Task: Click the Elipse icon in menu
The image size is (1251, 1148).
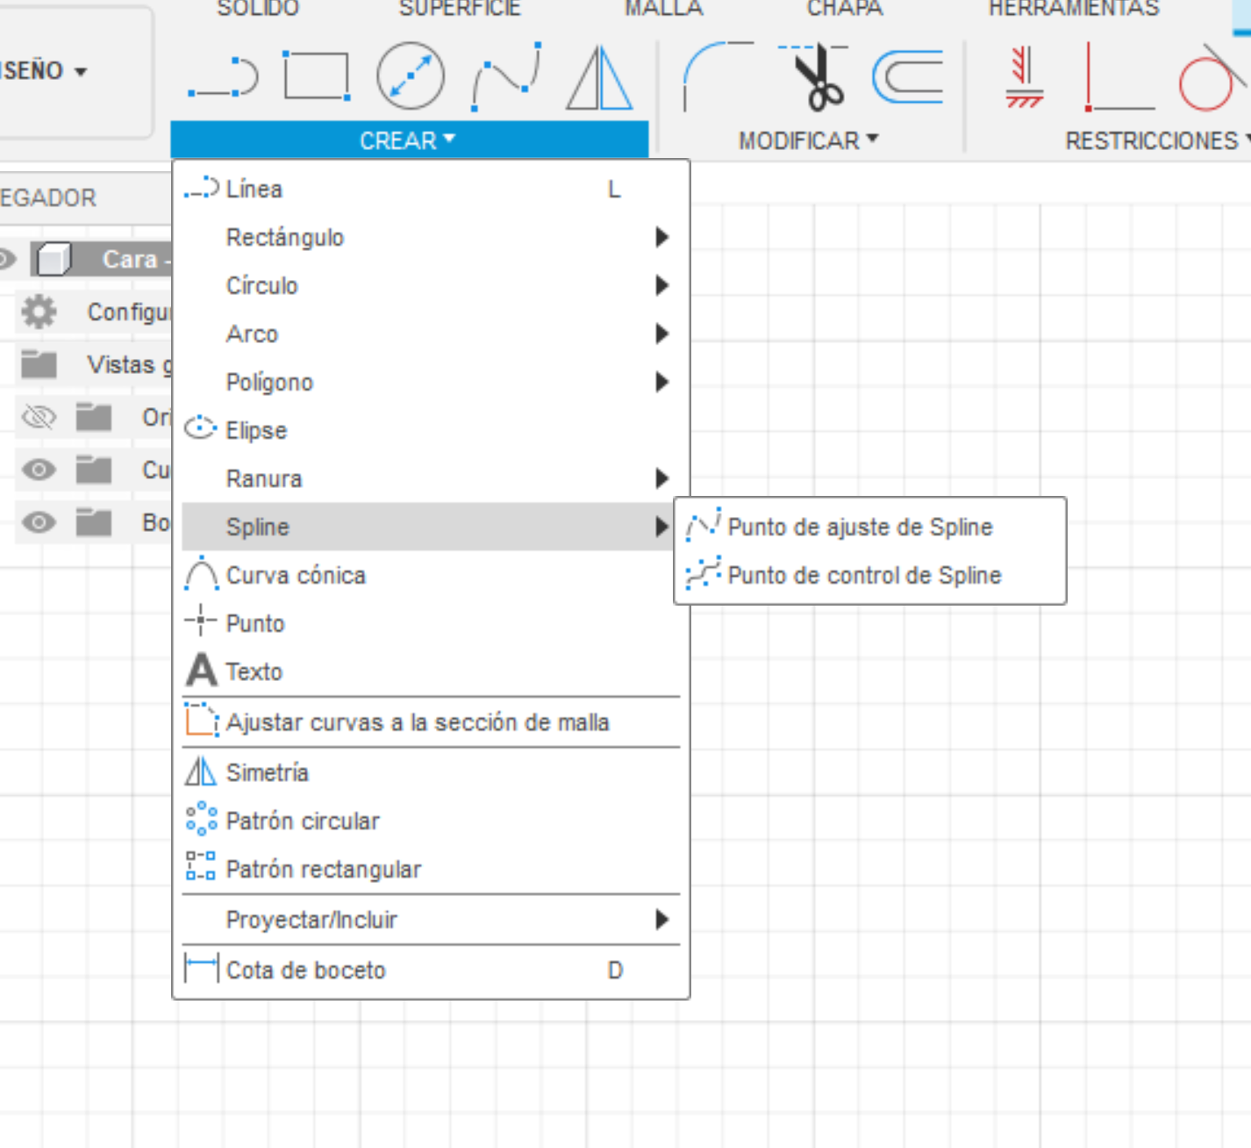Action: (x=200, y=428)
